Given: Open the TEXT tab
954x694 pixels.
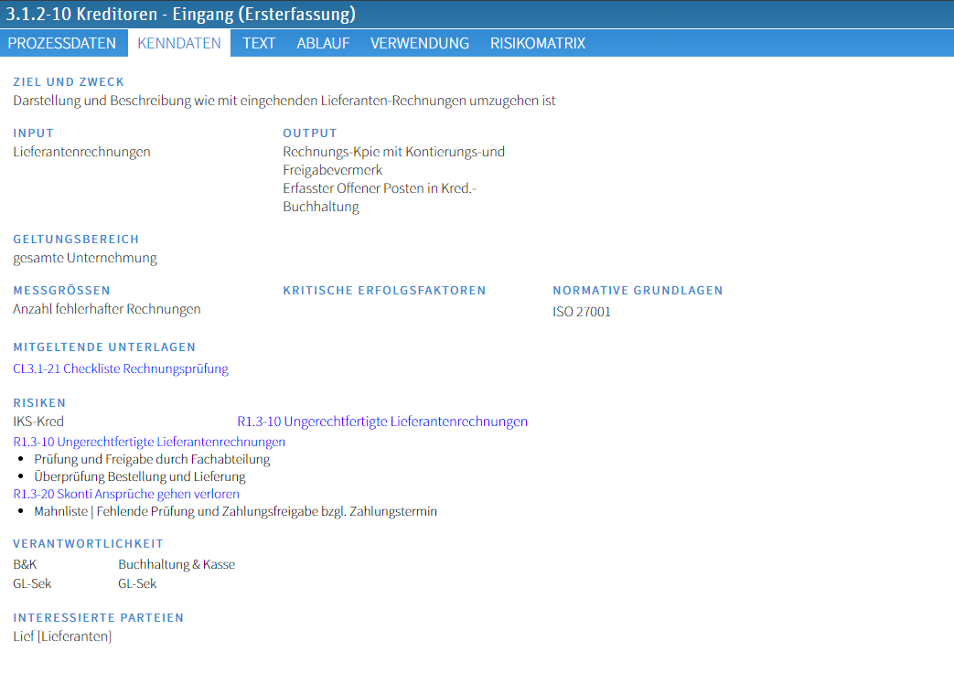Looking at the screenshot, I should coord(259,42).
